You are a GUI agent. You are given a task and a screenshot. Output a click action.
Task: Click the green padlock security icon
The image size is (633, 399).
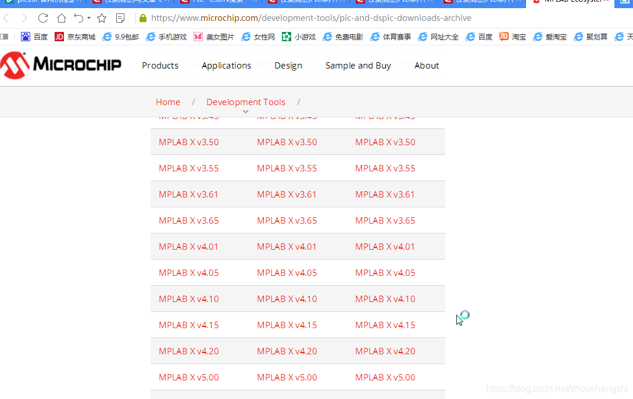[x=143, y=18]
